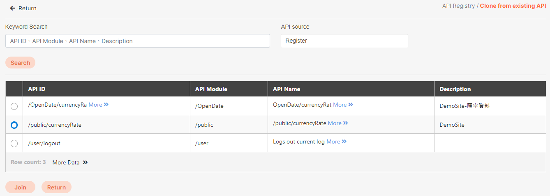The image size is (550, 196).
Task: Select the /user/logout radio button
Action: [14, 143]
